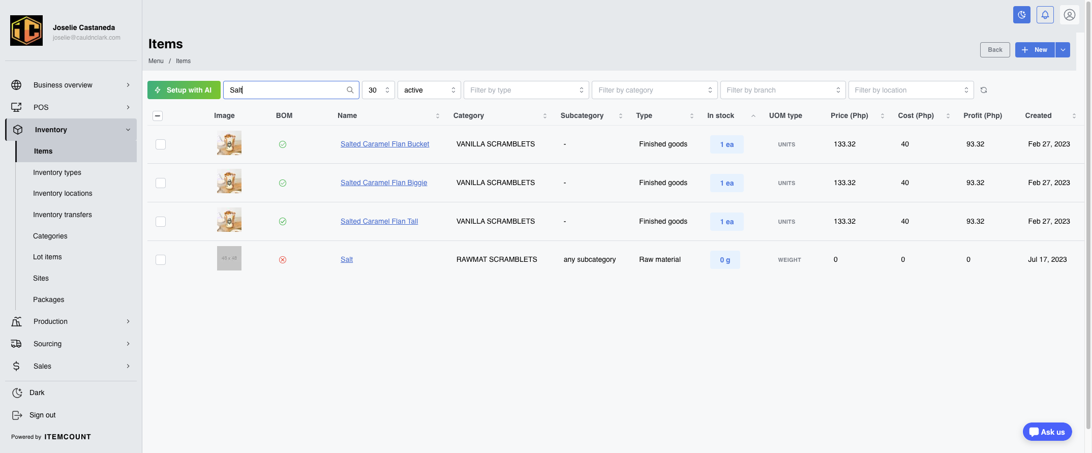
Task: Open user profile avatar icon
Action: (x=1070, y=15)
